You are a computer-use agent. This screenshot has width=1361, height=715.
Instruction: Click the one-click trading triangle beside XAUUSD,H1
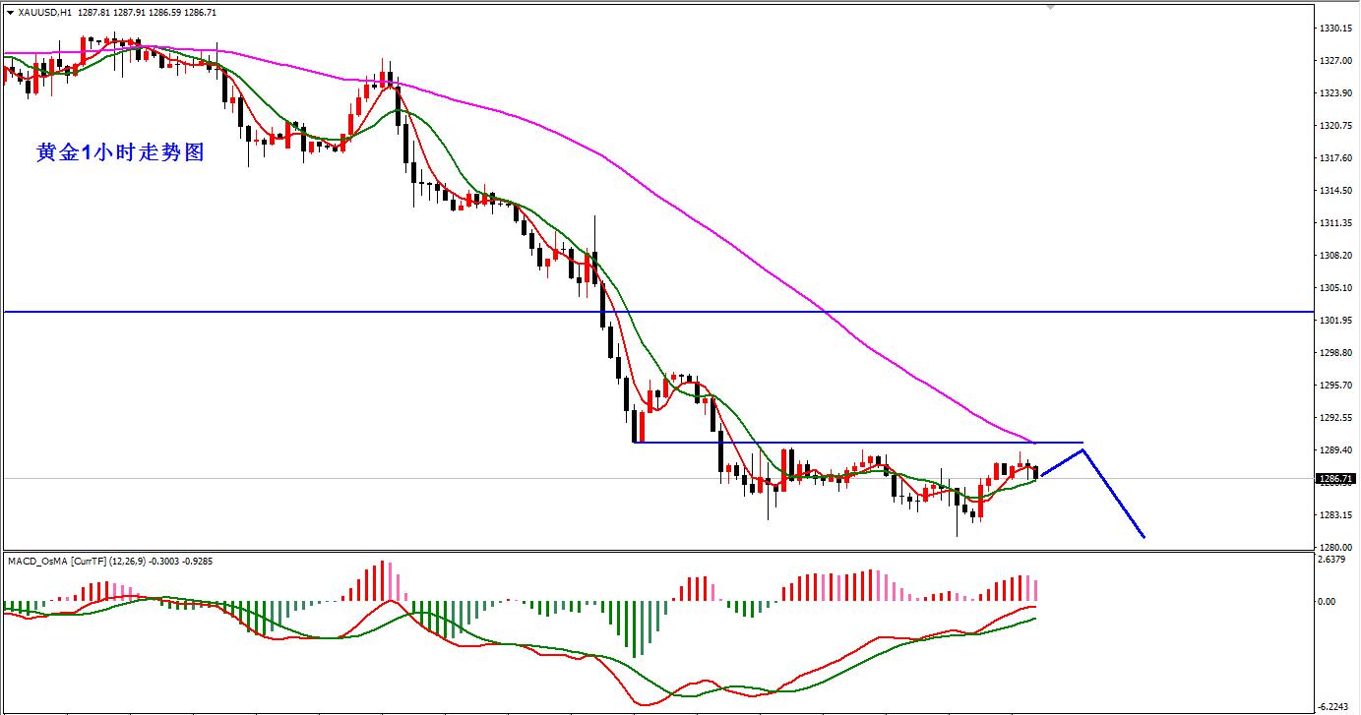[10, 13]
